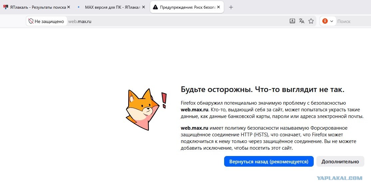Click the warning triangle icon on active tab
The height and width of the screenshot is (188, 371).
[155, 7]
